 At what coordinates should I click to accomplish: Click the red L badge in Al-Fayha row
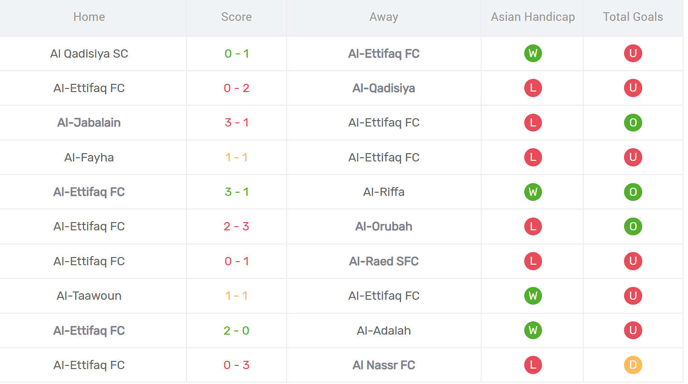[x=533, y=157]
